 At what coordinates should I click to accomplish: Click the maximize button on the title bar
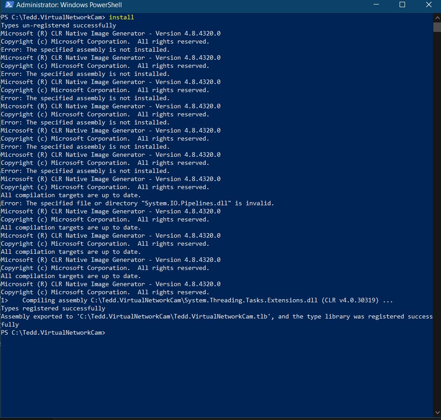[x=403, y=5]
